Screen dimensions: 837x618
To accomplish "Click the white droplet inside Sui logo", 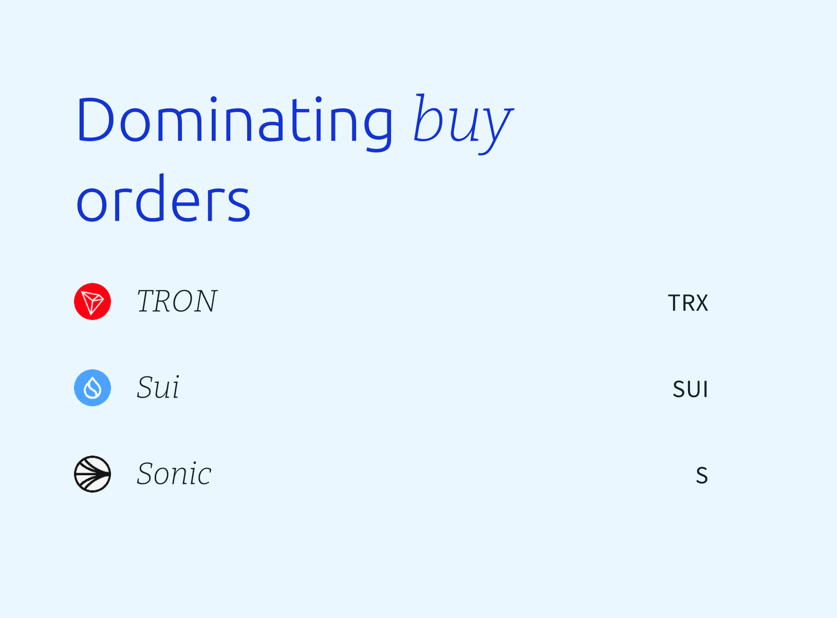I will pyautogui.click(x=92, y=388).
